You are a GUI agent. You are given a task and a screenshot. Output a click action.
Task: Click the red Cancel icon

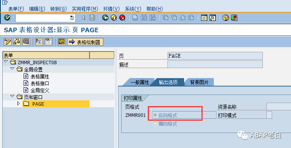(122, 18)
